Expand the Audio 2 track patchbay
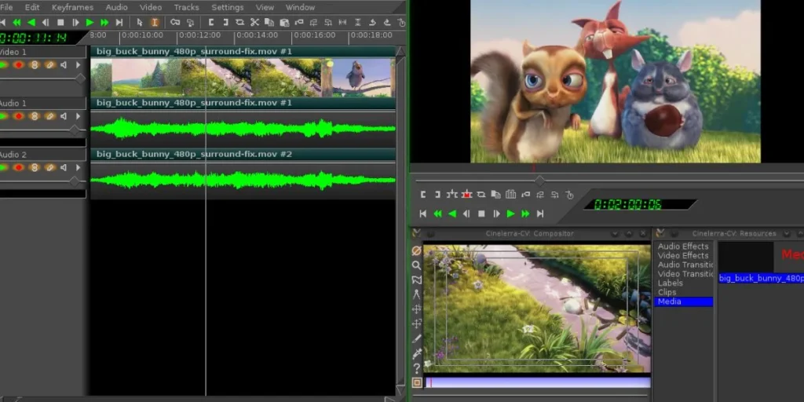Image resolution: width=804 pixels, height=402 pixels. coord(79,168)
